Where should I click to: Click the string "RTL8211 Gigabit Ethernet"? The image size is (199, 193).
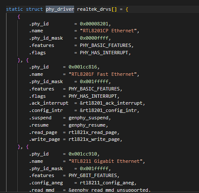[106, 161]
